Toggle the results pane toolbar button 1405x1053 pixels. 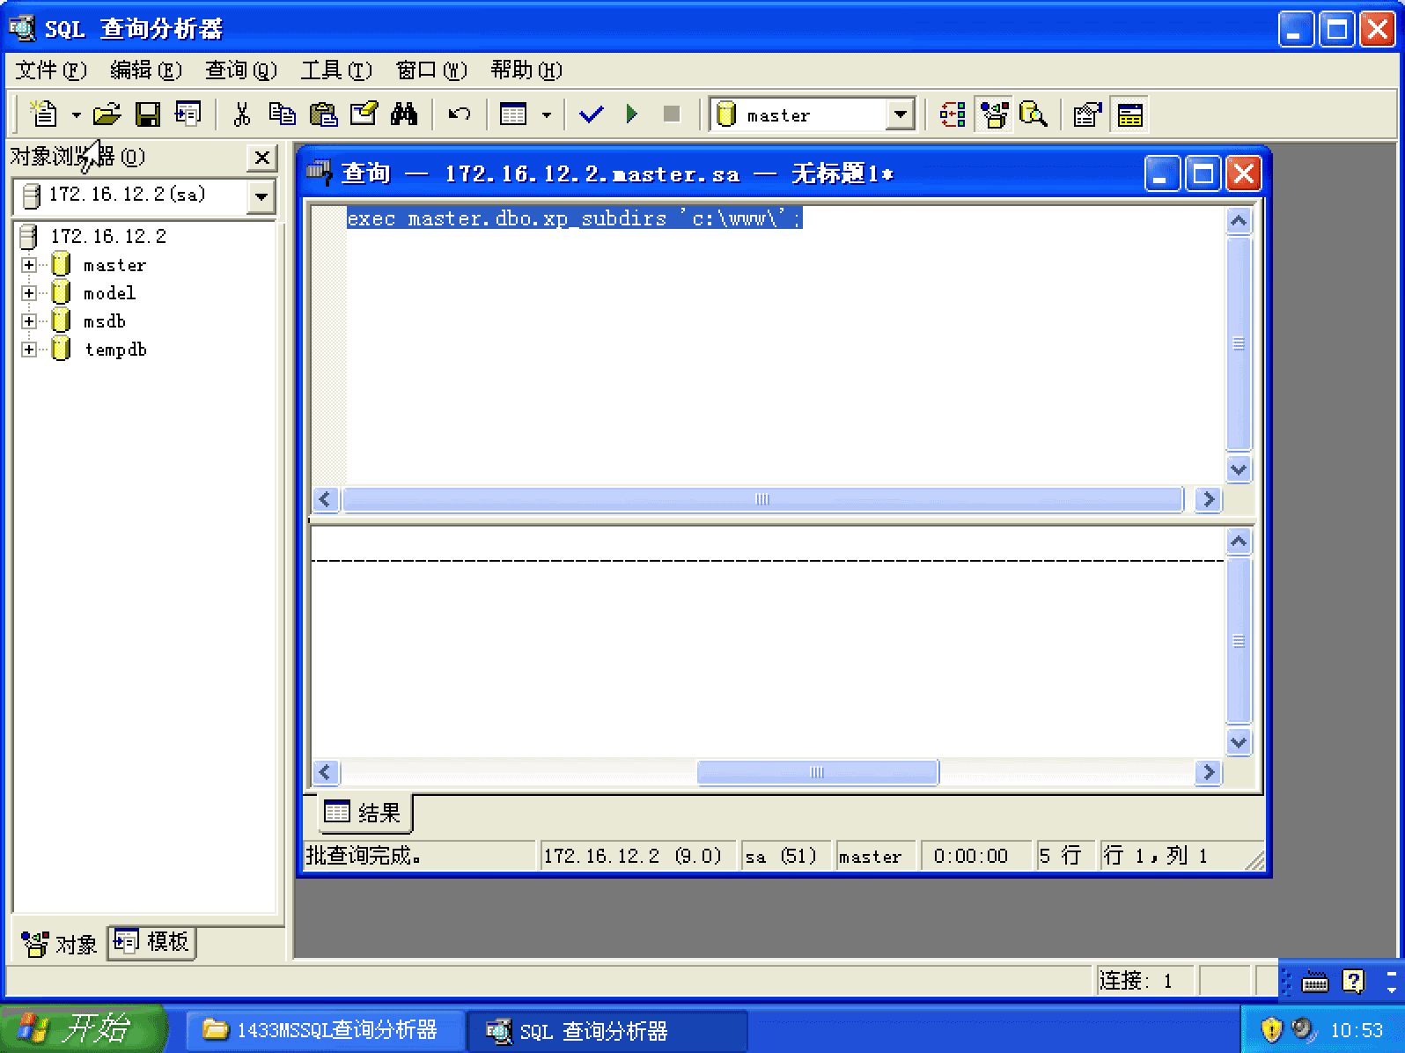click(x=1129, y=114)
